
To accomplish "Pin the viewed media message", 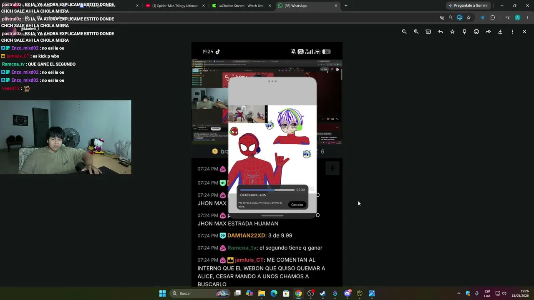I will 464,32.
